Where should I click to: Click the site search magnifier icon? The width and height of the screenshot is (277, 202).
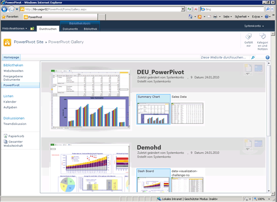pyautogui.click(x=253, y=57)
